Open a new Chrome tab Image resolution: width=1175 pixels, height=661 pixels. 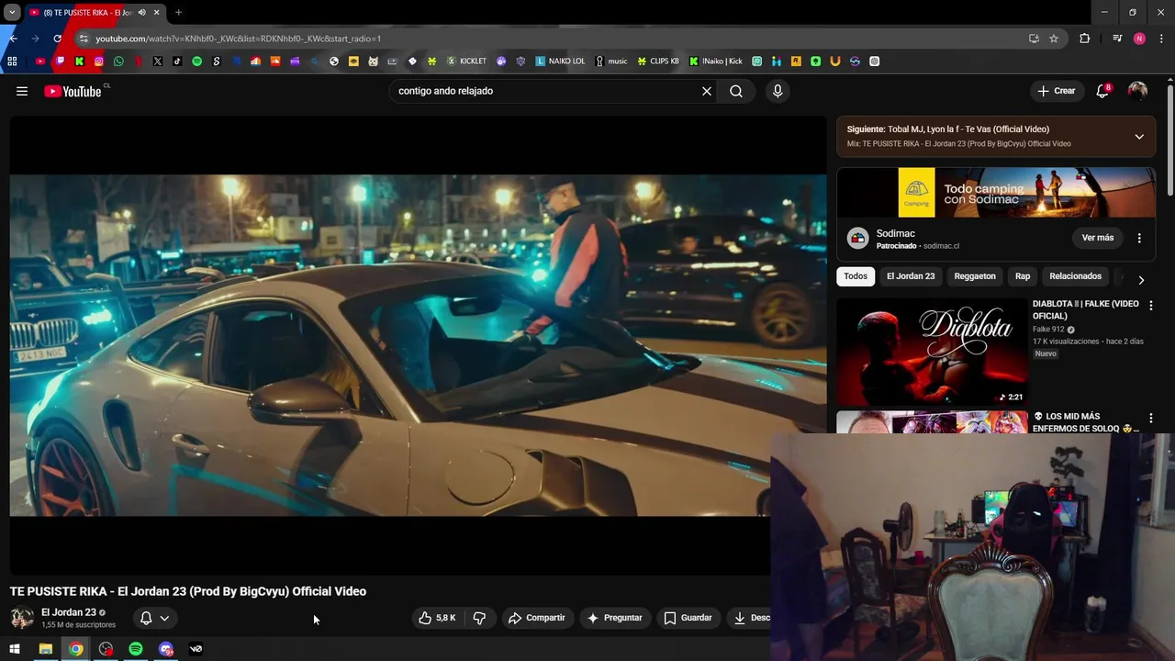click(178, 13)
